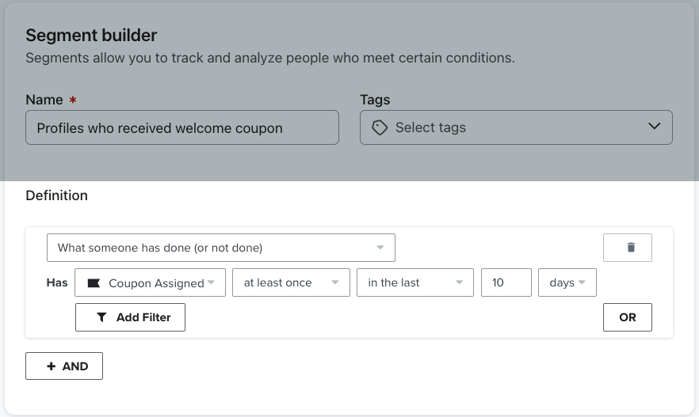699x417 pixels.
Task: Click the segment Name text field
Action: click(181, 127)
